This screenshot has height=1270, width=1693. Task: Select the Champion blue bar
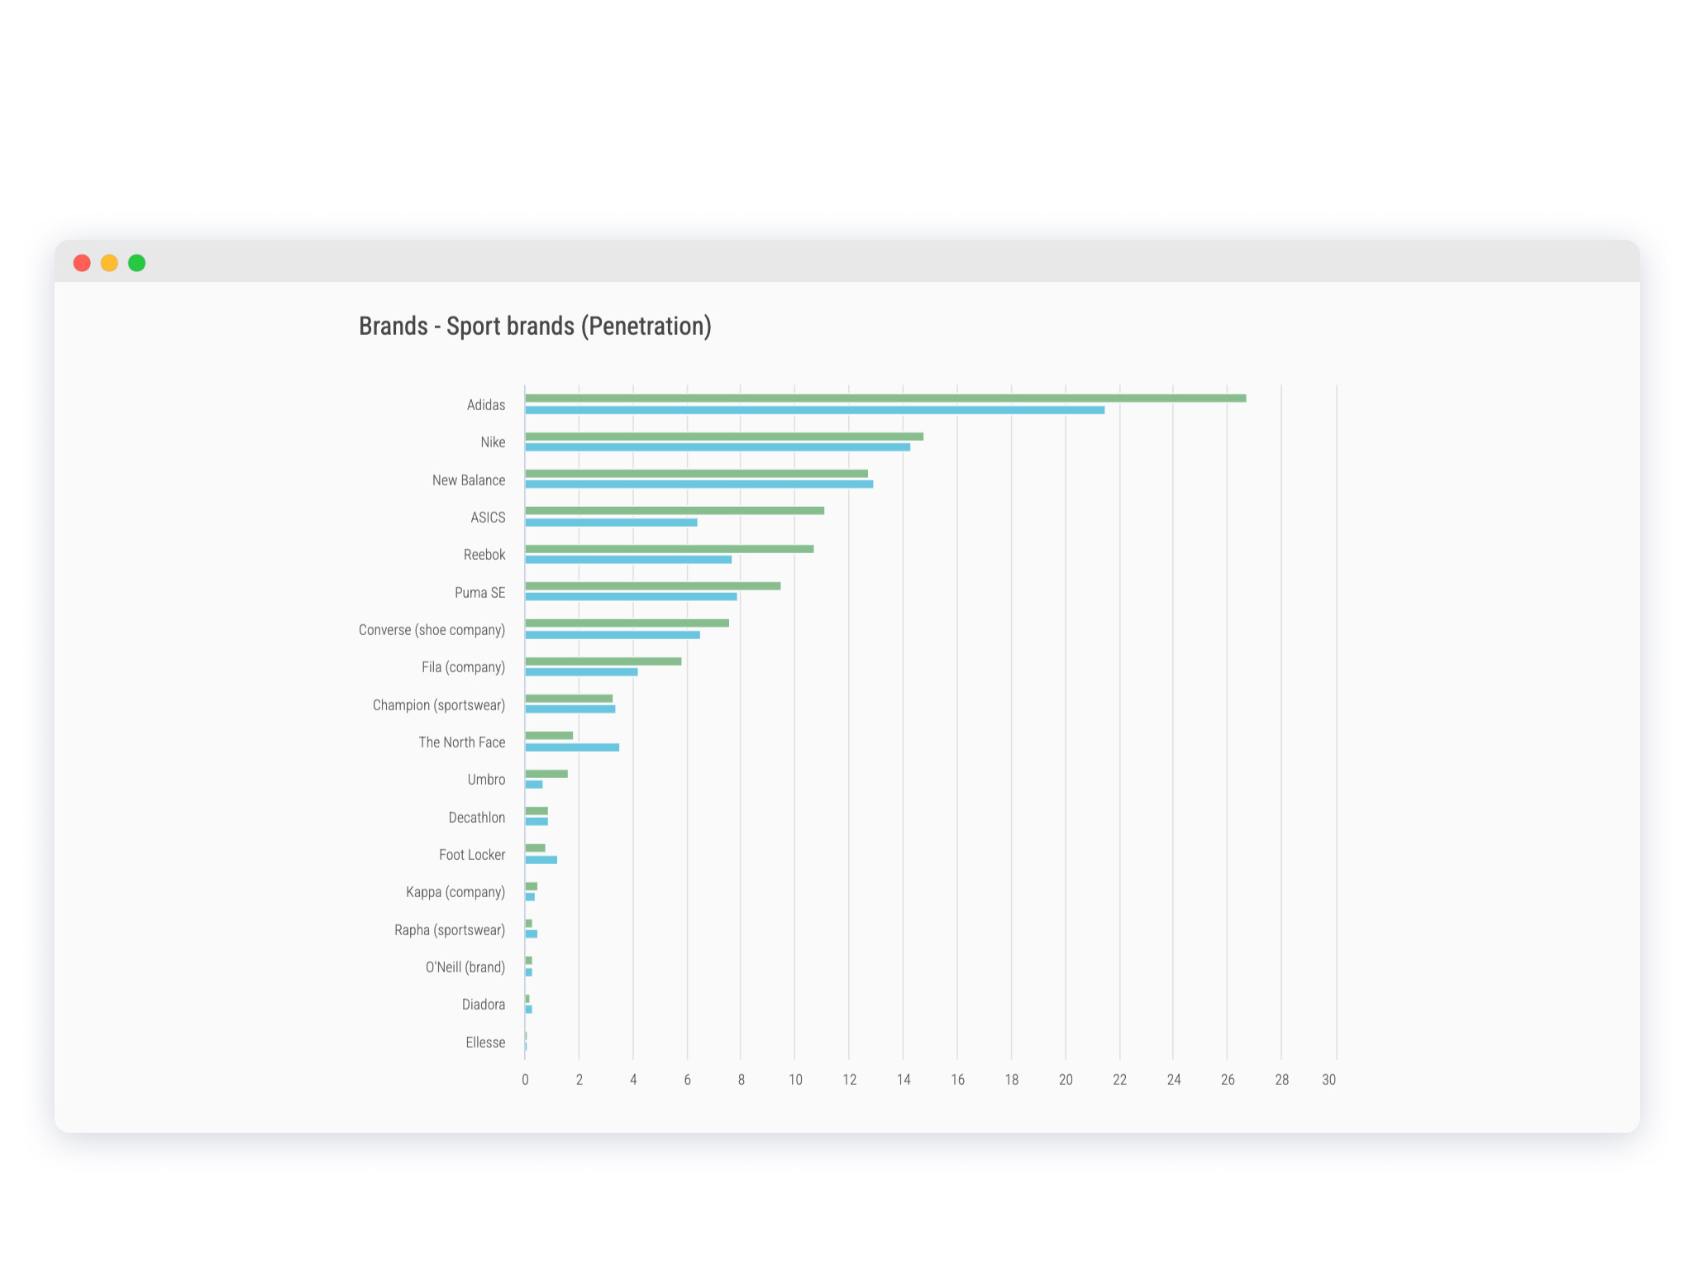point(570,709)
